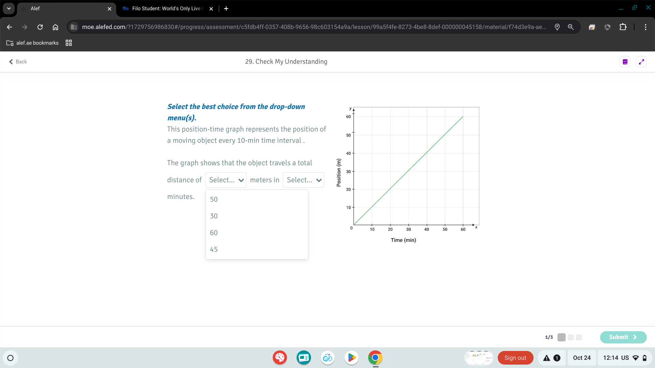Viewport: 655px width, 368px height.
Task: Open the bookmarks apps grid icon
Action: pyautogui.click(x=69, y=43)
